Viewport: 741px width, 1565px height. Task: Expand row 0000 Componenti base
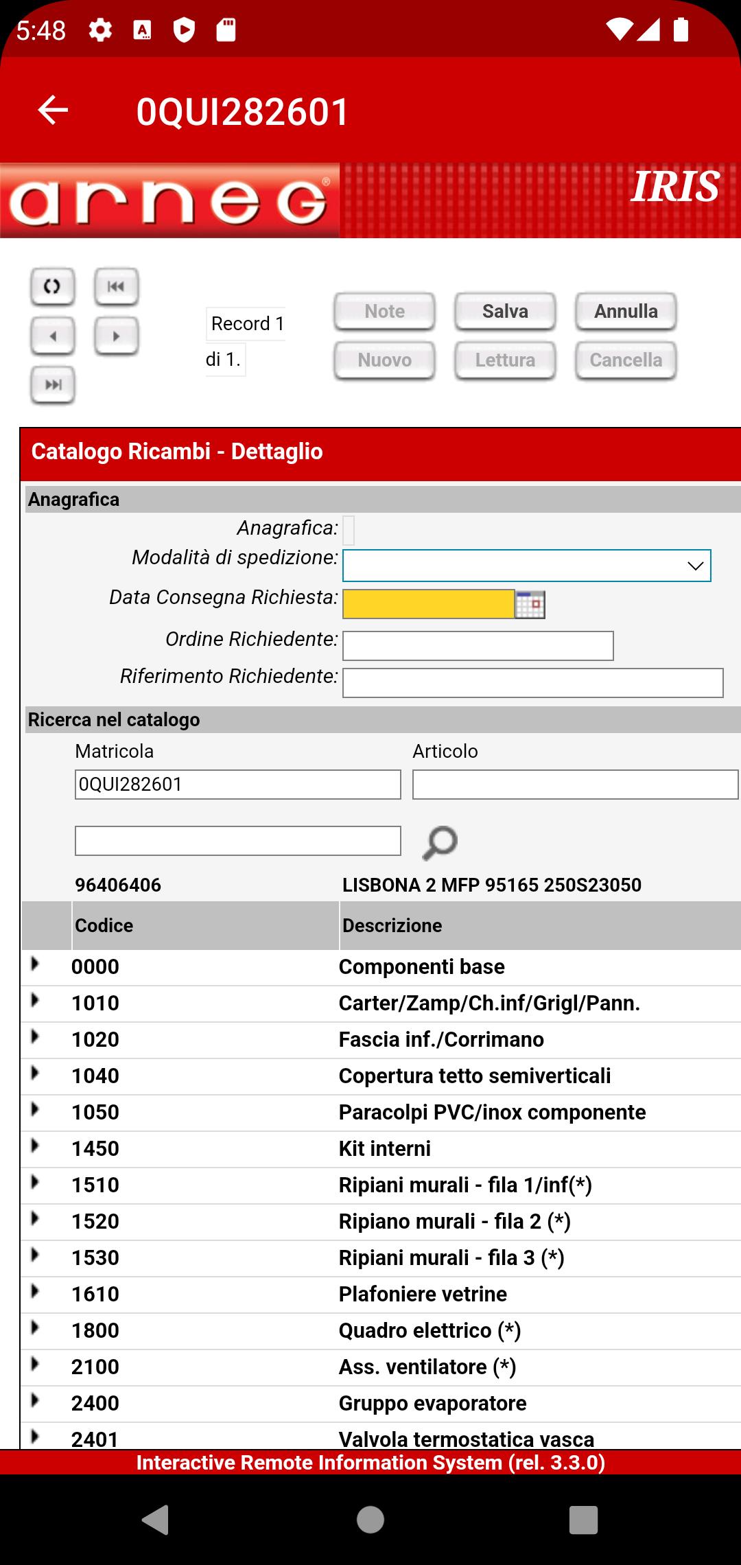click(x=35, y=964)
